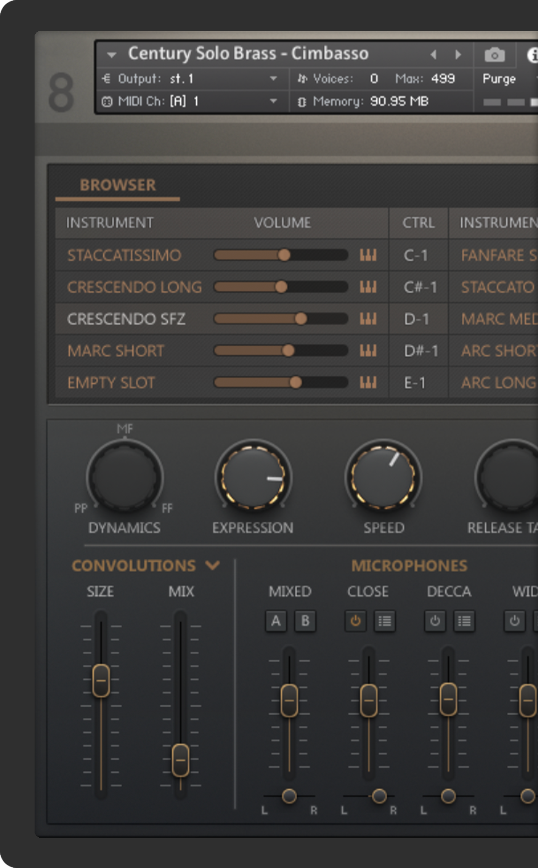
Task: Expand the CONVOLUTIONS chevron dropdown
Action: coord(213,565)
